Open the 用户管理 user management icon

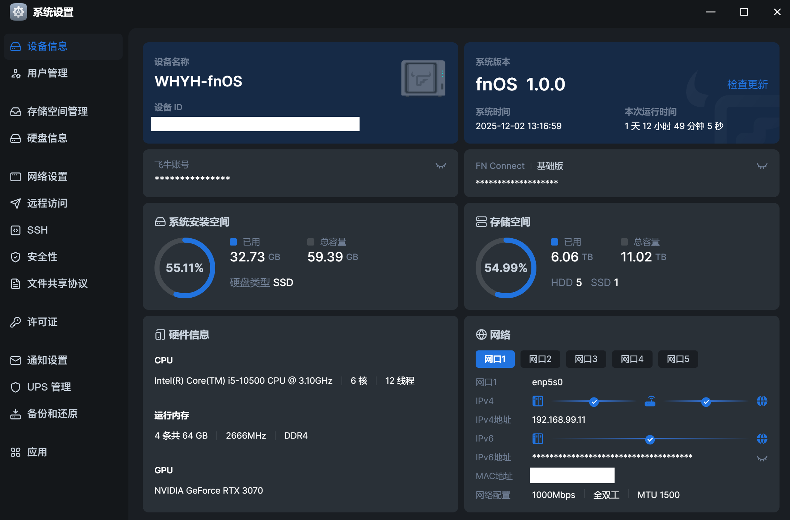click(x=16, y=73)
